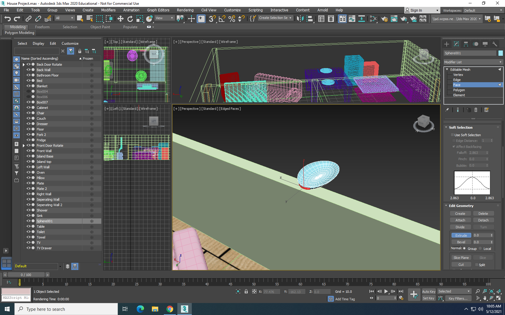Click the Mirror tool icon

(x=300, y=19)
